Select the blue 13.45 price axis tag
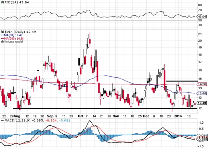The width and height of the screenshot is (208, 148). coord(201,93)
